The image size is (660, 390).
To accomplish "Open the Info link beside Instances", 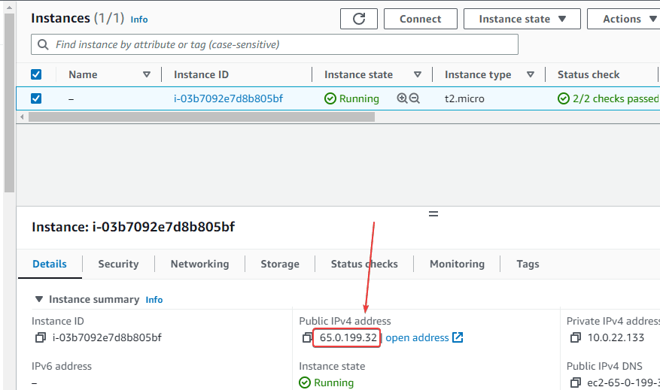I will pyautogui.click(x=139, y=20).
